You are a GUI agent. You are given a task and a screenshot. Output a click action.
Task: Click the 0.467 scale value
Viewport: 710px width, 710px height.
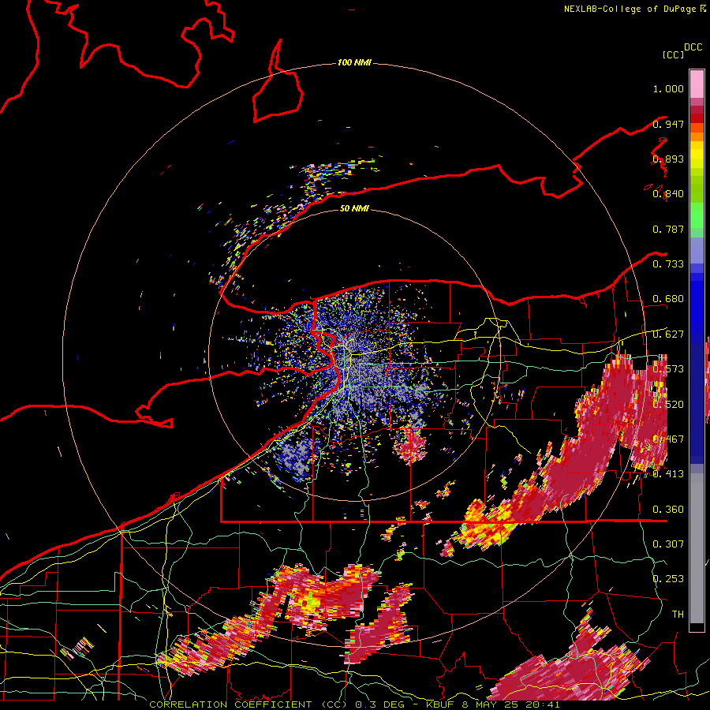tap(668, 439)
